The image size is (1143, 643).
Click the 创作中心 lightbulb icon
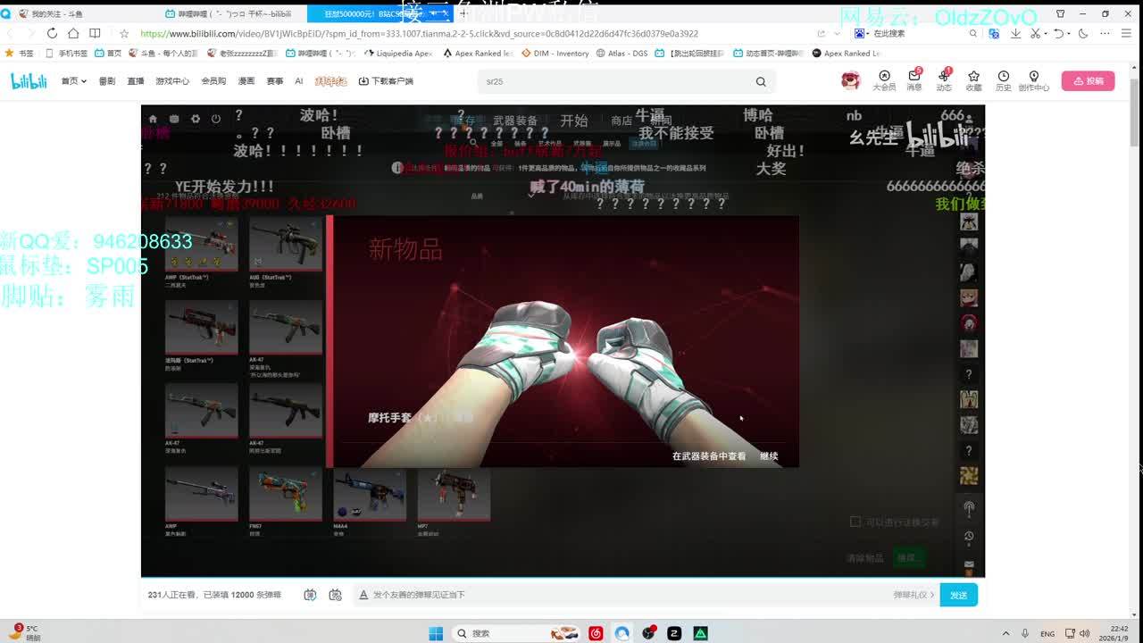point(1034,79)
